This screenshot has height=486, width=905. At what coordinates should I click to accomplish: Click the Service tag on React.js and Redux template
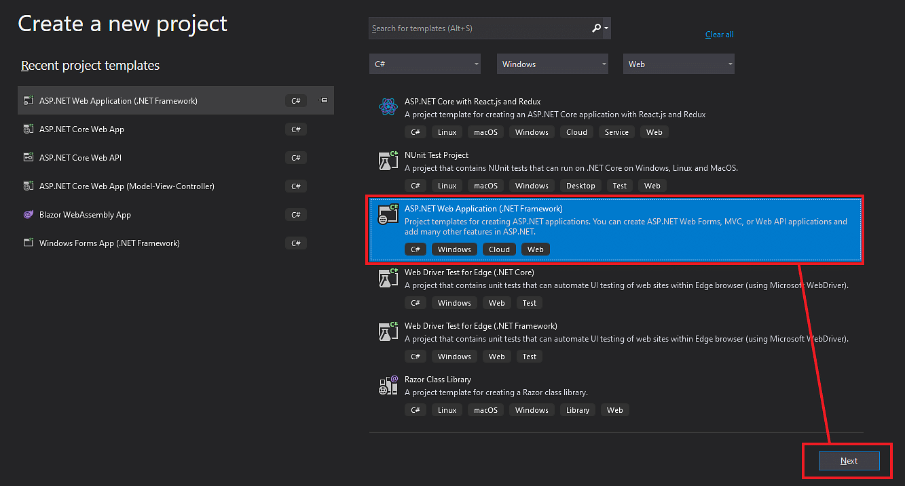(616, 132)
